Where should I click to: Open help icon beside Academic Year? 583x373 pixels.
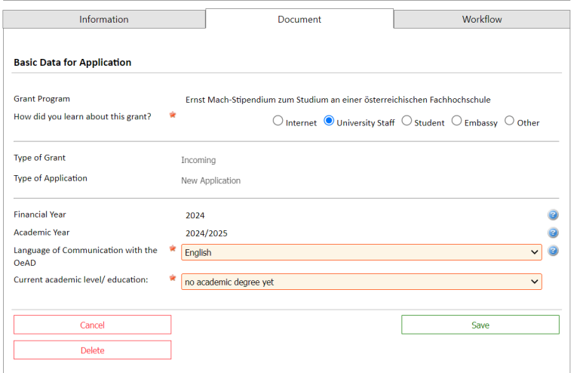[x=553, y=233]
